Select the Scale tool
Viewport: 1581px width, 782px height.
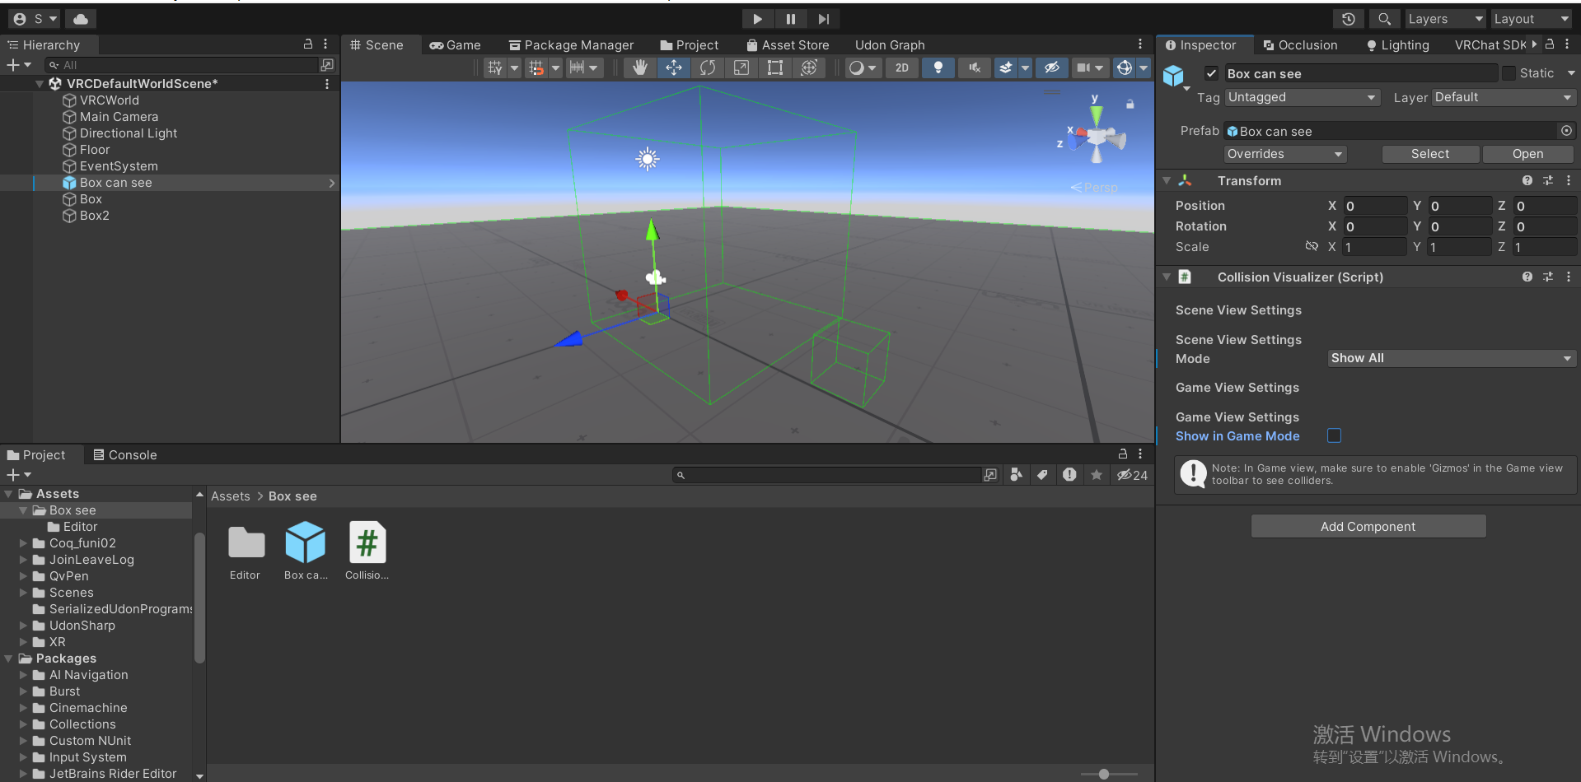[741, 67]
